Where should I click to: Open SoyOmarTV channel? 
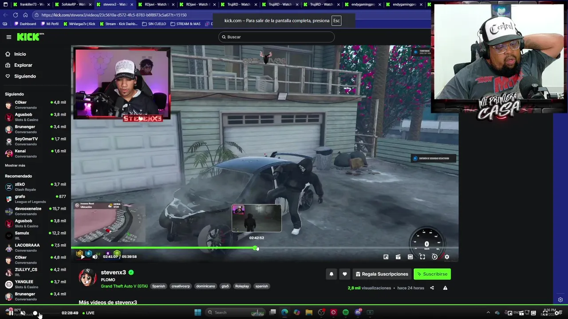35,141
